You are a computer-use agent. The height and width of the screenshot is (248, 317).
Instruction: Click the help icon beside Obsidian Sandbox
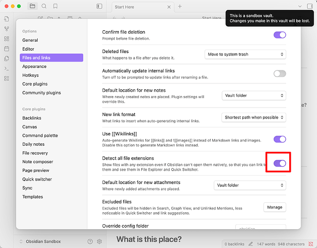tap(90, 242)
